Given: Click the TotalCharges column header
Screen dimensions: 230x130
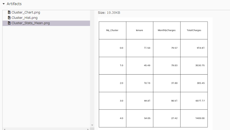Looking at the screenshot, I should click(194, 30).
